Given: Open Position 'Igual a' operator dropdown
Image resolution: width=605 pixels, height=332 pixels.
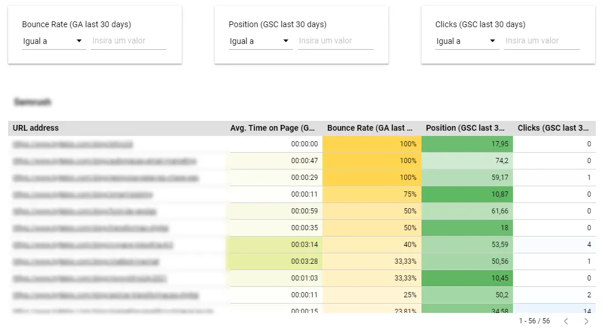Looking at the screenshot, I should click(x=261, y=41).
